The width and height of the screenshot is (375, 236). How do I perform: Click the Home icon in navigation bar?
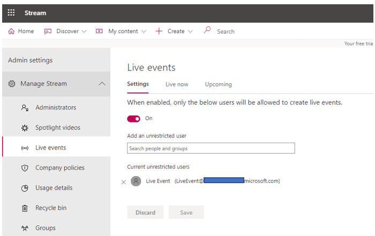tap(11, 32)
